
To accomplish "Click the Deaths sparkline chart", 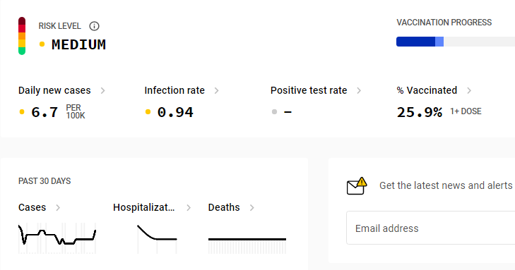I will [247, 246].
